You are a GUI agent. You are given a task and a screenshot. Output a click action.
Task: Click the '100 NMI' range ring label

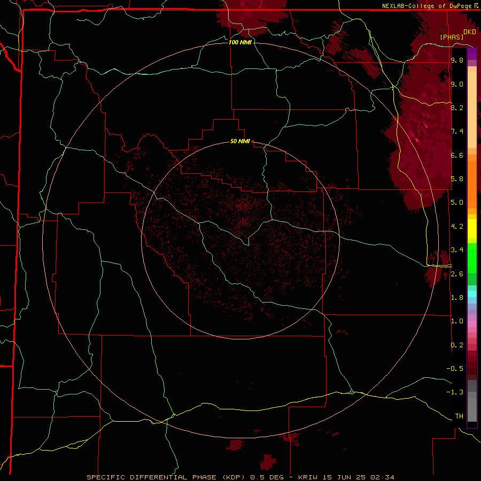coord(240,42)
